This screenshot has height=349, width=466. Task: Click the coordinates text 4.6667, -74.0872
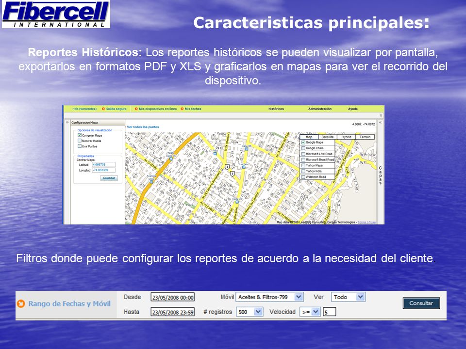click(x=364, y=124)
